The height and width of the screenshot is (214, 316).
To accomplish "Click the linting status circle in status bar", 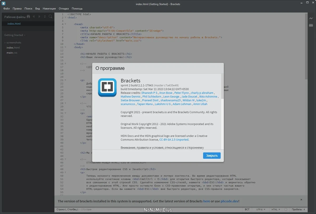I will click(286, 210).
